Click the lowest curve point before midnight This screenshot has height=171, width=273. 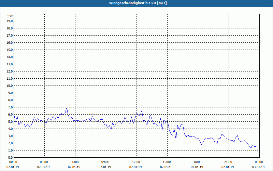coord(251,148)
